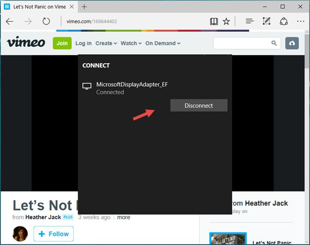
Task: Click the search magnifier icon
Action: pyautogui.click(x=274, y=43)
